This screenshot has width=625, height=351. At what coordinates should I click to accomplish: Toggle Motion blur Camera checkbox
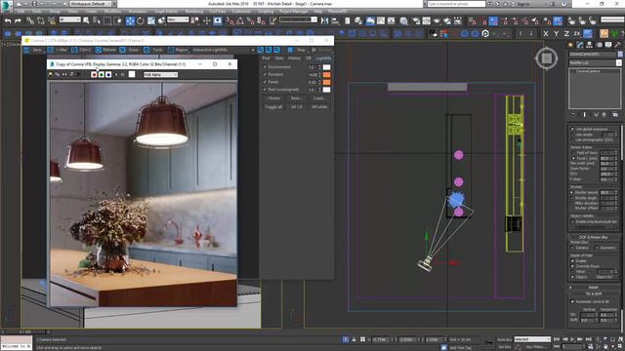coord(573,248)
